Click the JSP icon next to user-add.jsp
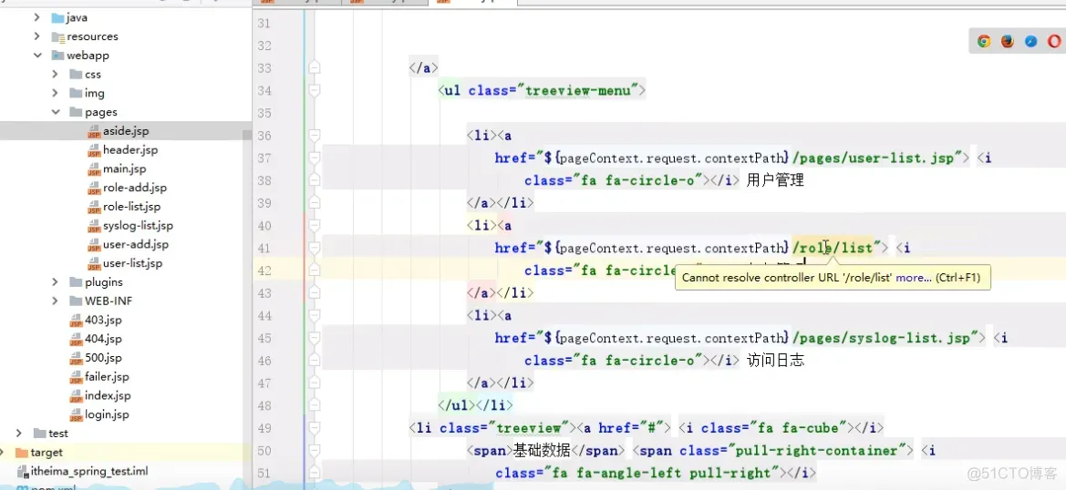The width and height of the screenshot is (1066, 490). 94,246
